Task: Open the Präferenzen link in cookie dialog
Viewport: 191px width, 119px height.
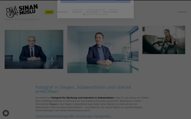Action: pyautogui.click(x=78, y=10)
